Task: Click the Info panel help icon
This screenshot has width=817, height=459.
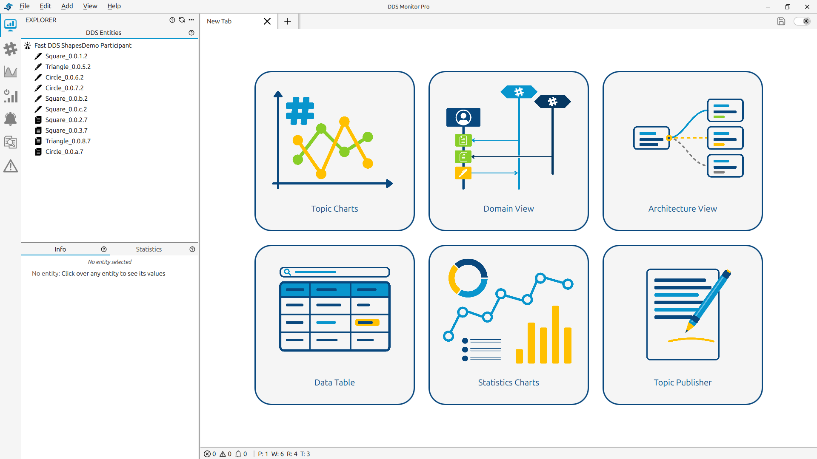Action: (x=104, y=249)
